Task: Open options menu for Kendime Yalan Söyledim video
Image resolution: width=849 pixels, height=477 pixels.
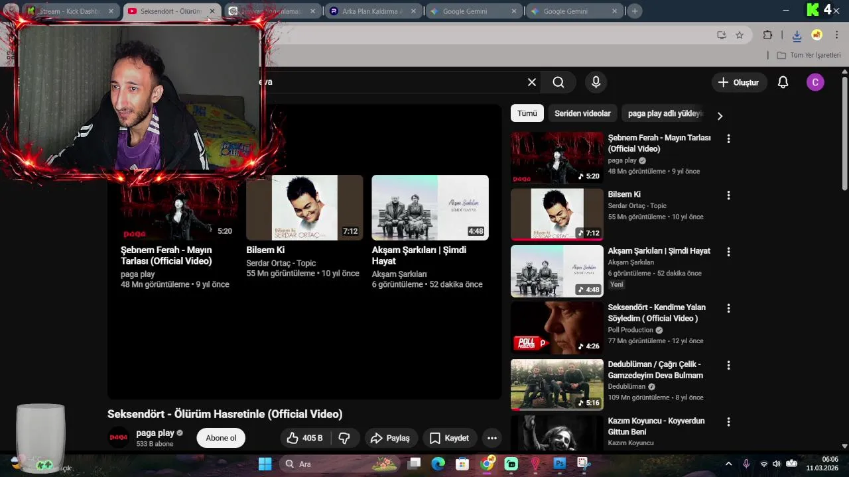Action: [728, 308]
